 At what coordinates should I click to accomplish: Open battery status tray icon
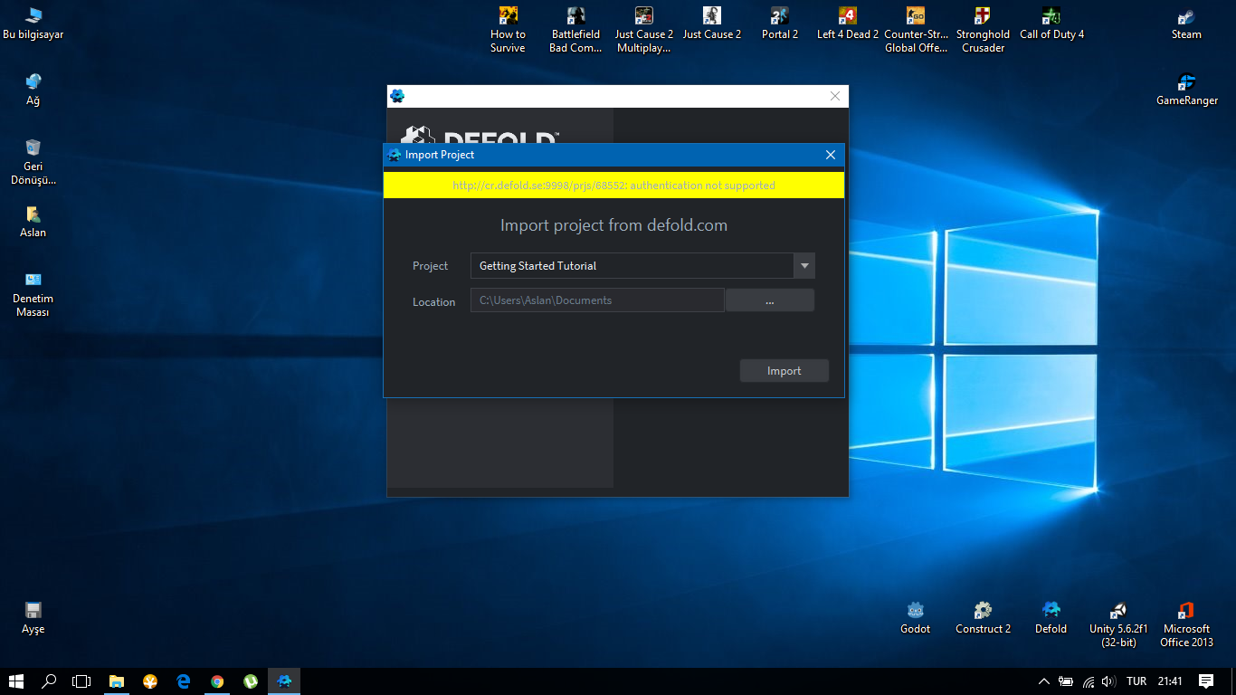coord(1066,681)
